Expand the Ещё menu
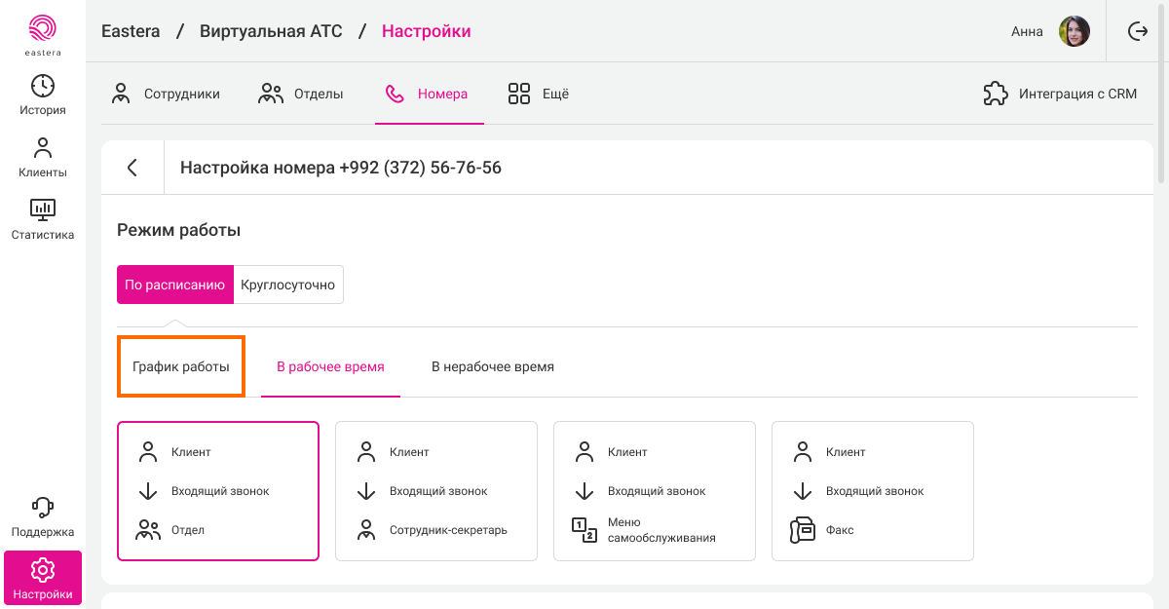The height and width of the screenshot is (609, 1169). (x=539, y=95)
